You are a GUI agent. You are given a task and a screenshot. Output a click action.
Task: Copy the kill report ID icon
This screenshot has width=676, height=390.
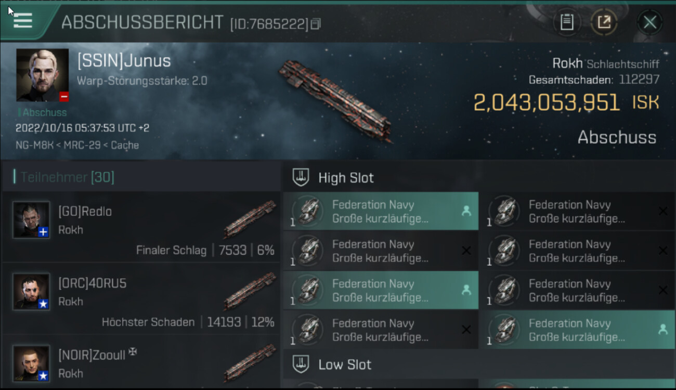click(316, 23)
